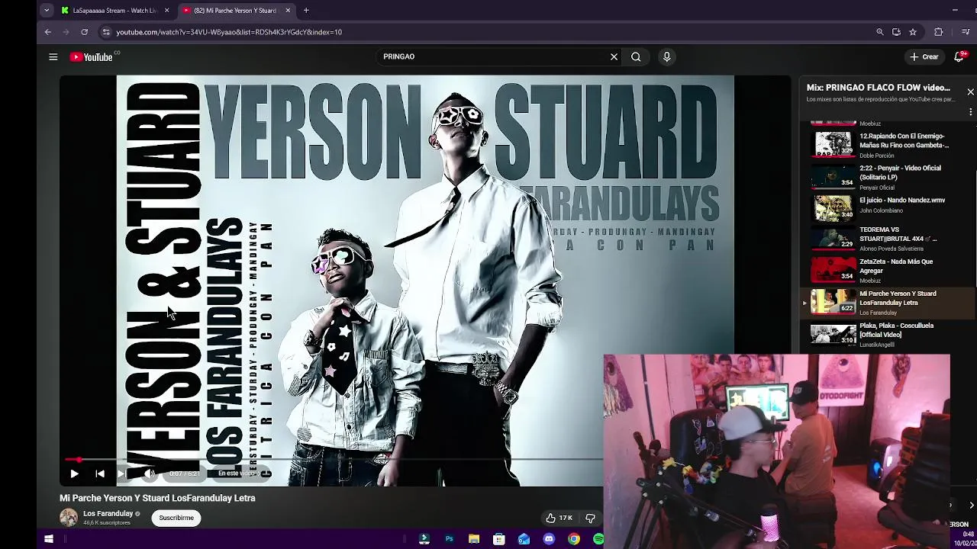
Task: Open the TEOREMA thumbnail with 2:29 duration
Action: tap(833, 238)
